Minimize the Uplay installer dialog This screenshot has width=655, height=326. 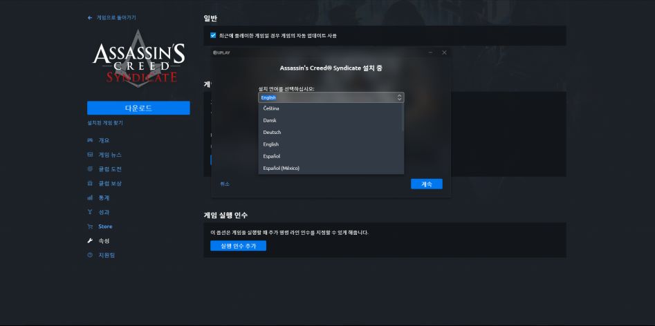[x=431, y=52]
